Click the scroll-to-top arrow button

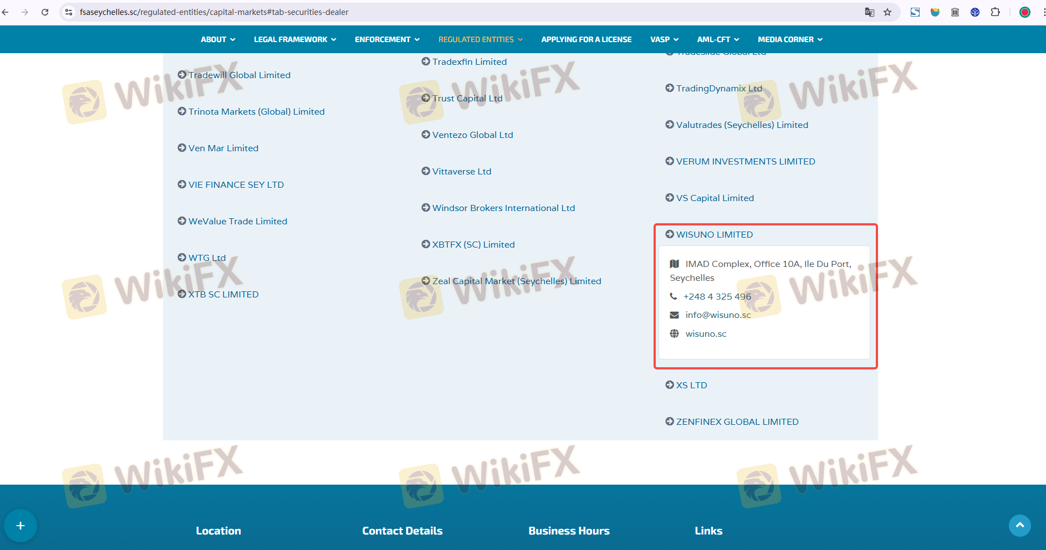pyautogui.click(x=1019, y=525)
